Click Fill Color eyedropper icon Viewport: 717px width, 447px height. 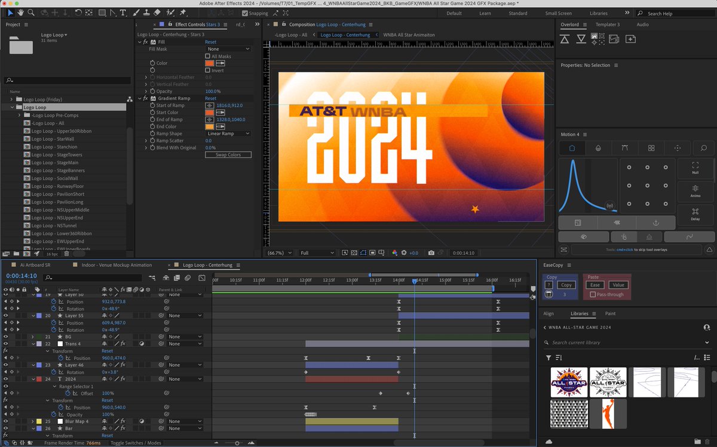[x=220, y=63]
